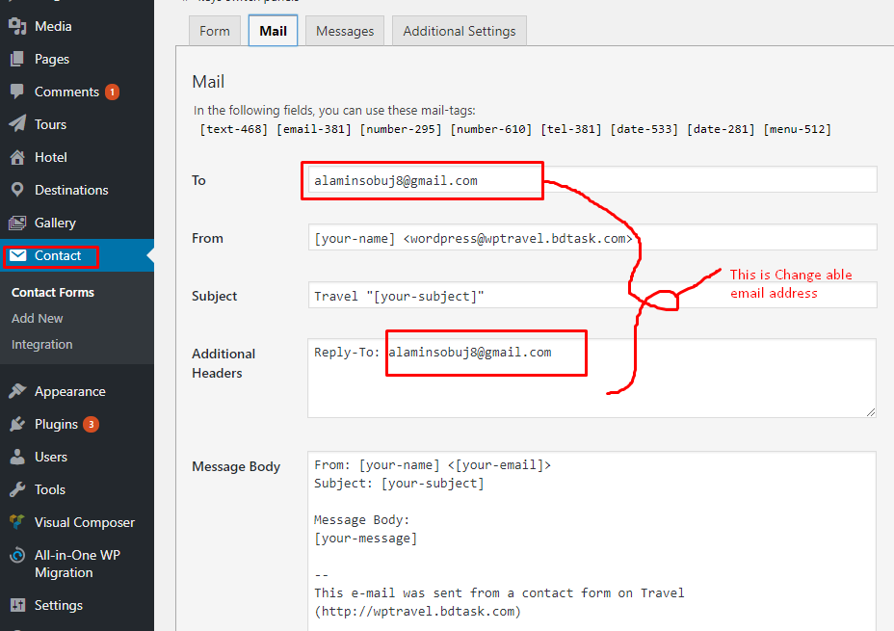The height and width of the screenshot is (631, 894).
Task: Click the Destinations map pin icon
Action: click(x=17, y=190)
